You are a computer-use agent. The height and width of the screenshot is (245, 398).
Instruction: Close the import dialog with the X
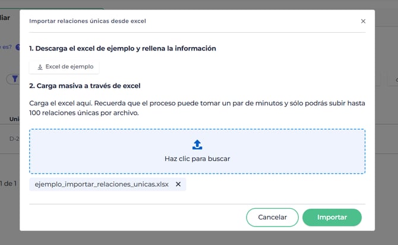(363, 21)
